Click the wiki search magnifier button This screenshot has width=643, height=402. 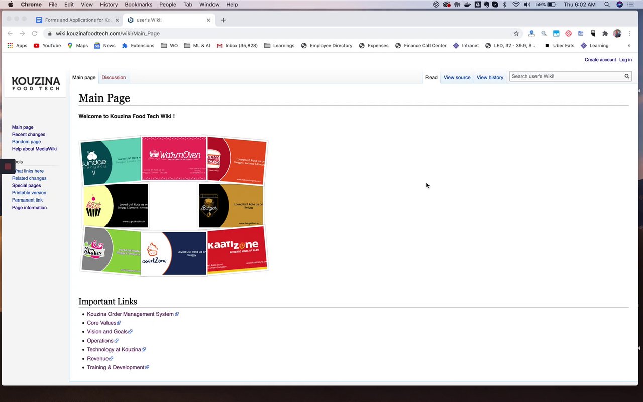click(x=627, y=76)
